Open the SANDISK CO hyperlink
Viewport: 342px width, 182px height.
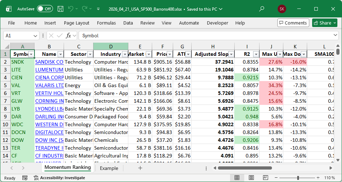point(49,62)
